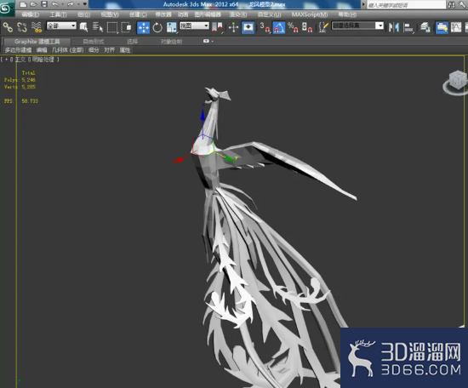Switch to the Graphite 建模工具 tab
The image size is (468, 388).
click(x=37, y=42)
